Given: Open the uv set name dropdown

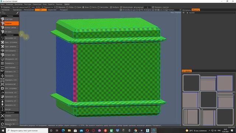Looking at the screenshot, I should [x=37, y=7].
